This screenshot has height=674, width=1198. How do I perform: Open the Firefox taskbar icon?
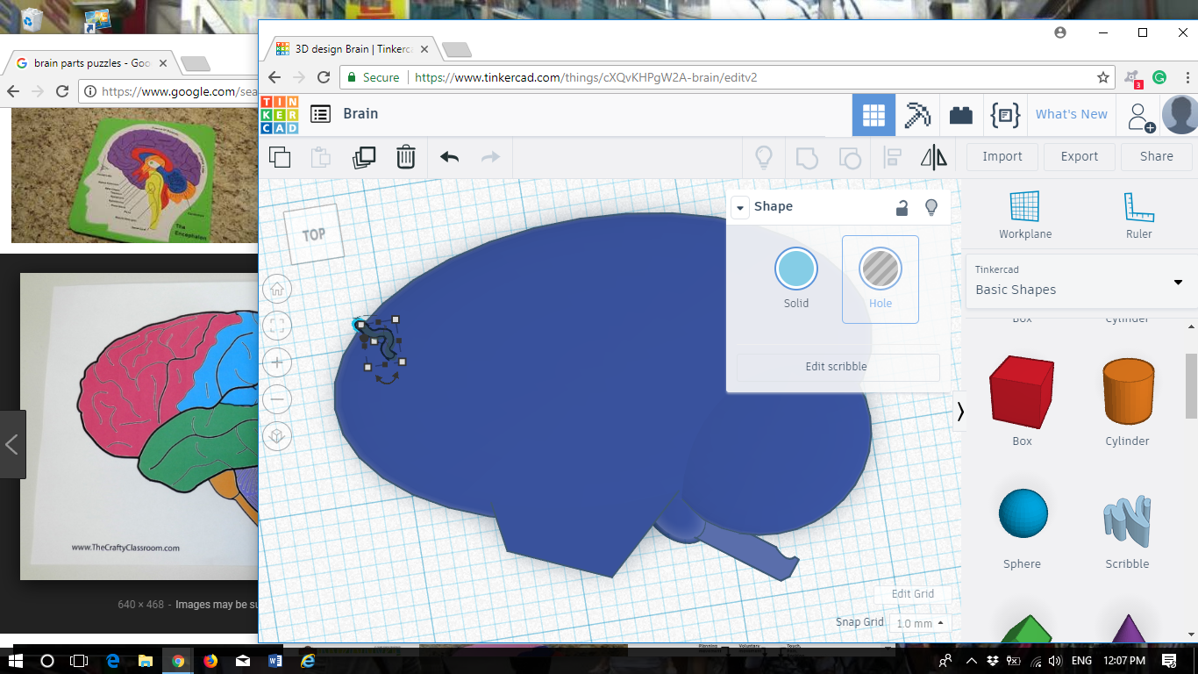point(210,661)
